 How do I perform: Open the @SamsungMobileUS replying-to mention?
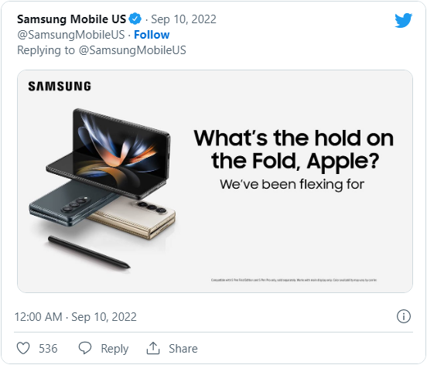tap(132, 50)
